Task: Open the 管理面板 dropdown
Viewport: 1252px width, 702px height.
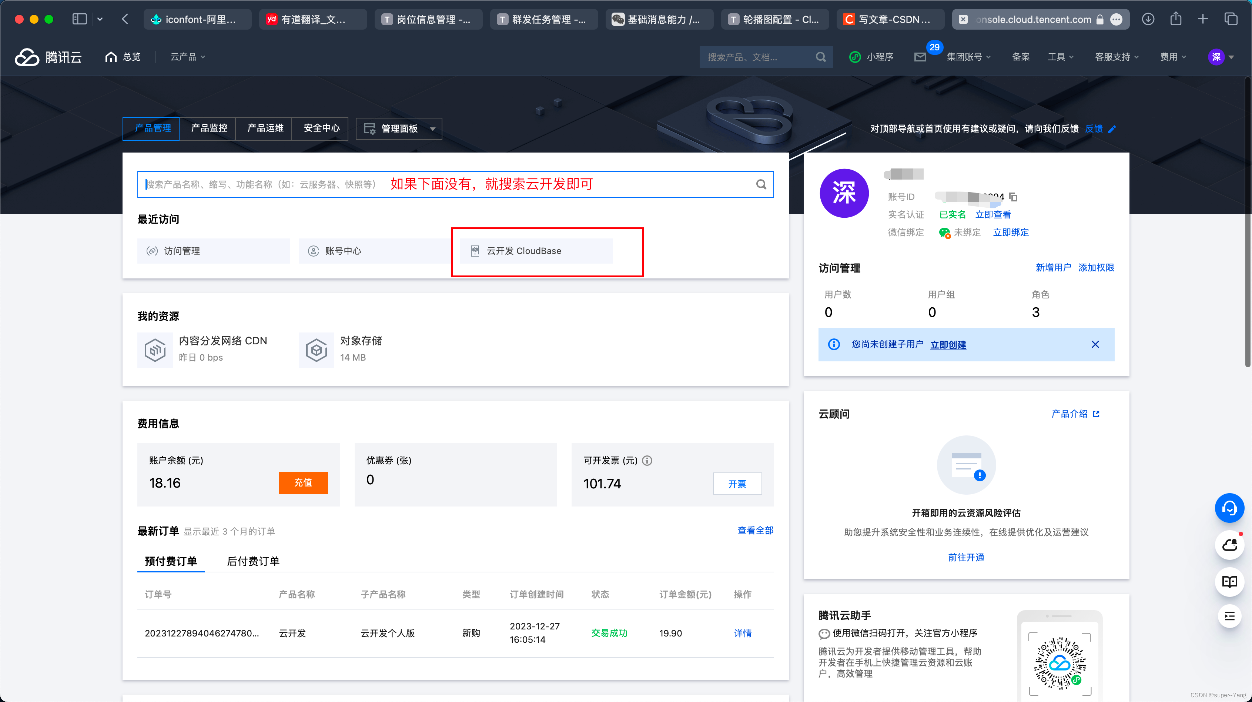Action: (x=399, y=129)
